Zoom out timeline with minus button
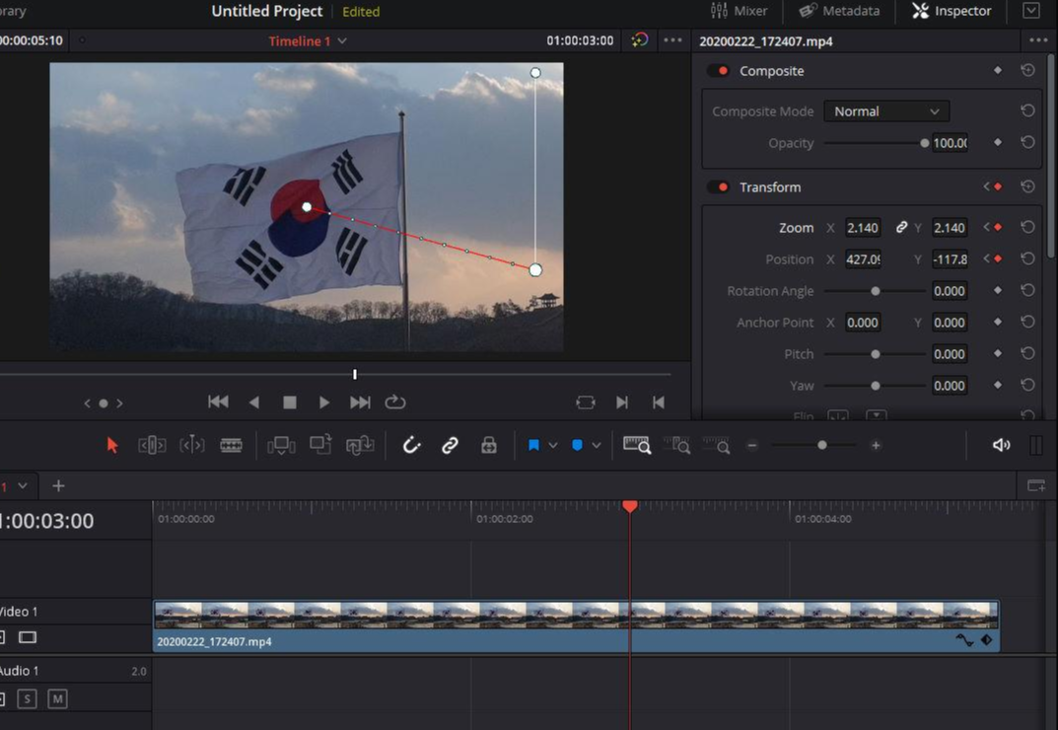 [752, 445]
